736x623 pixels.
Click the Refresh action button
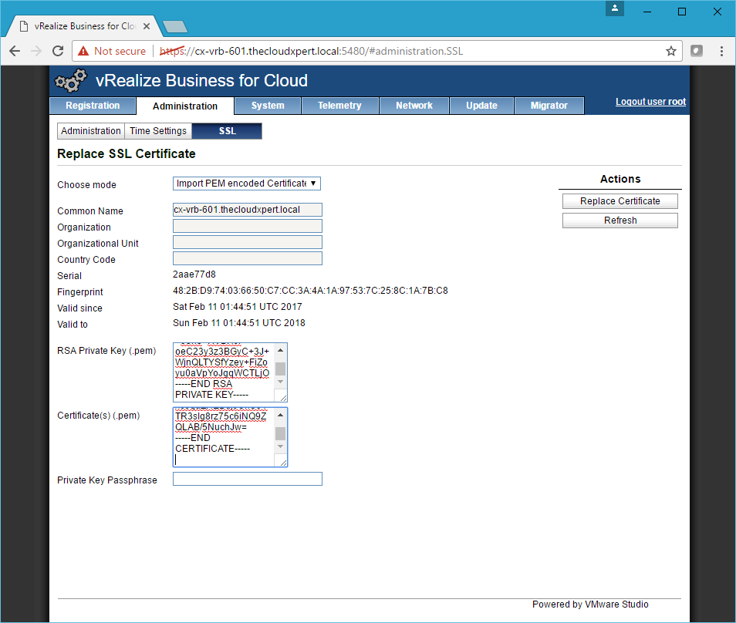click(x=620, y=221)
